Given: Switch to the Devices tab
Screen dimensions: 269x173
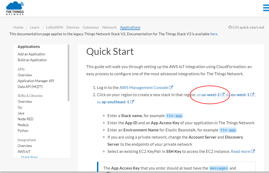Looking at the screenshot, I should 73,28.
